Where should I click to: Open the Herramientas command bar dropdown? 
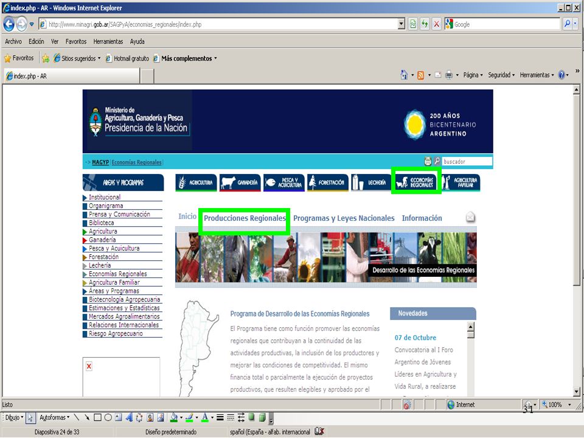(x=537, y=75)
